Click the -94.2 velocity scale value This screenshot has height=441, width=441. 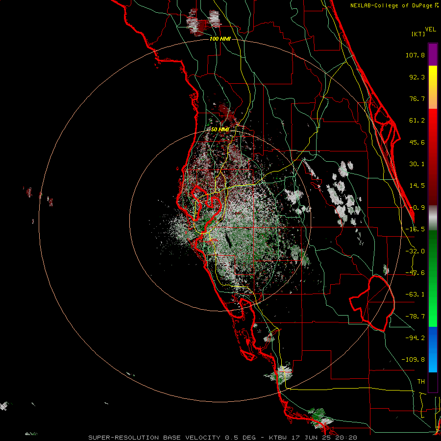click(x=415, y=338)
